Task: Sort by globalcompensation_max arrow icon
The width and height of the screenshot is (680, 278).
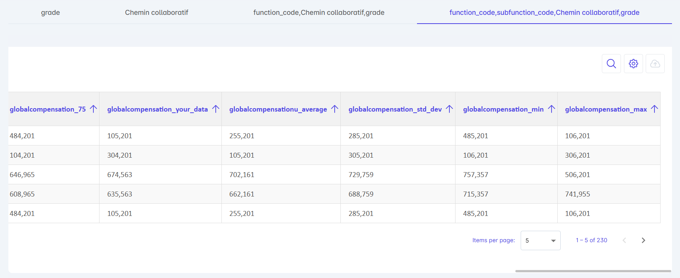Action: tap(654, 109)
